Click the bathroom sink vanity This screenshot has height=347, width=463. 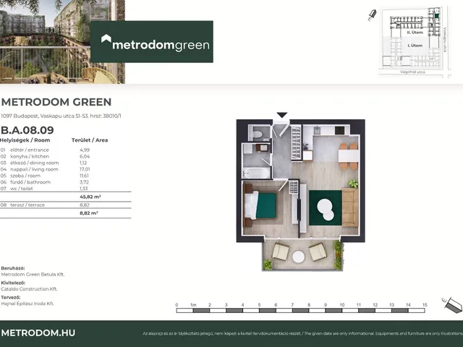coord(263,147)
